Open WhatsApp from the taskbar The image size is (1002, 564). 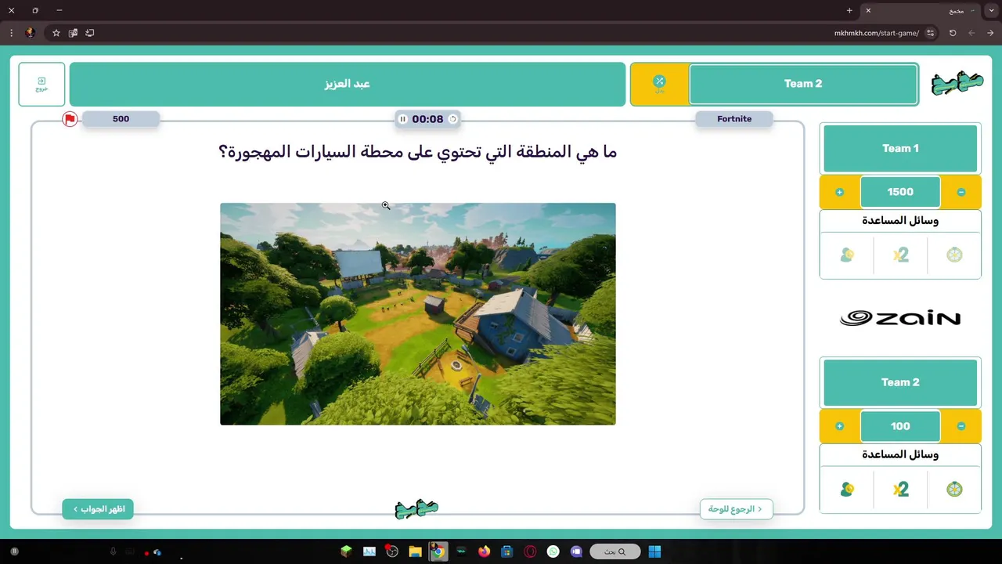click(553, 551)
